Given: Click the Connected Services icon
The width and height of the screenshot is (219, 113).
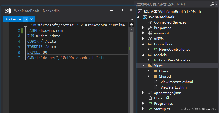Looking at the screenshot, I should tap(150, 22).
